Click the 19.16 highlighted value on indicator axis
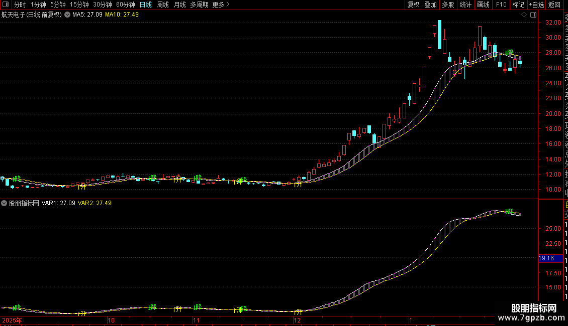The image size is (568, 326). point(550,258)
